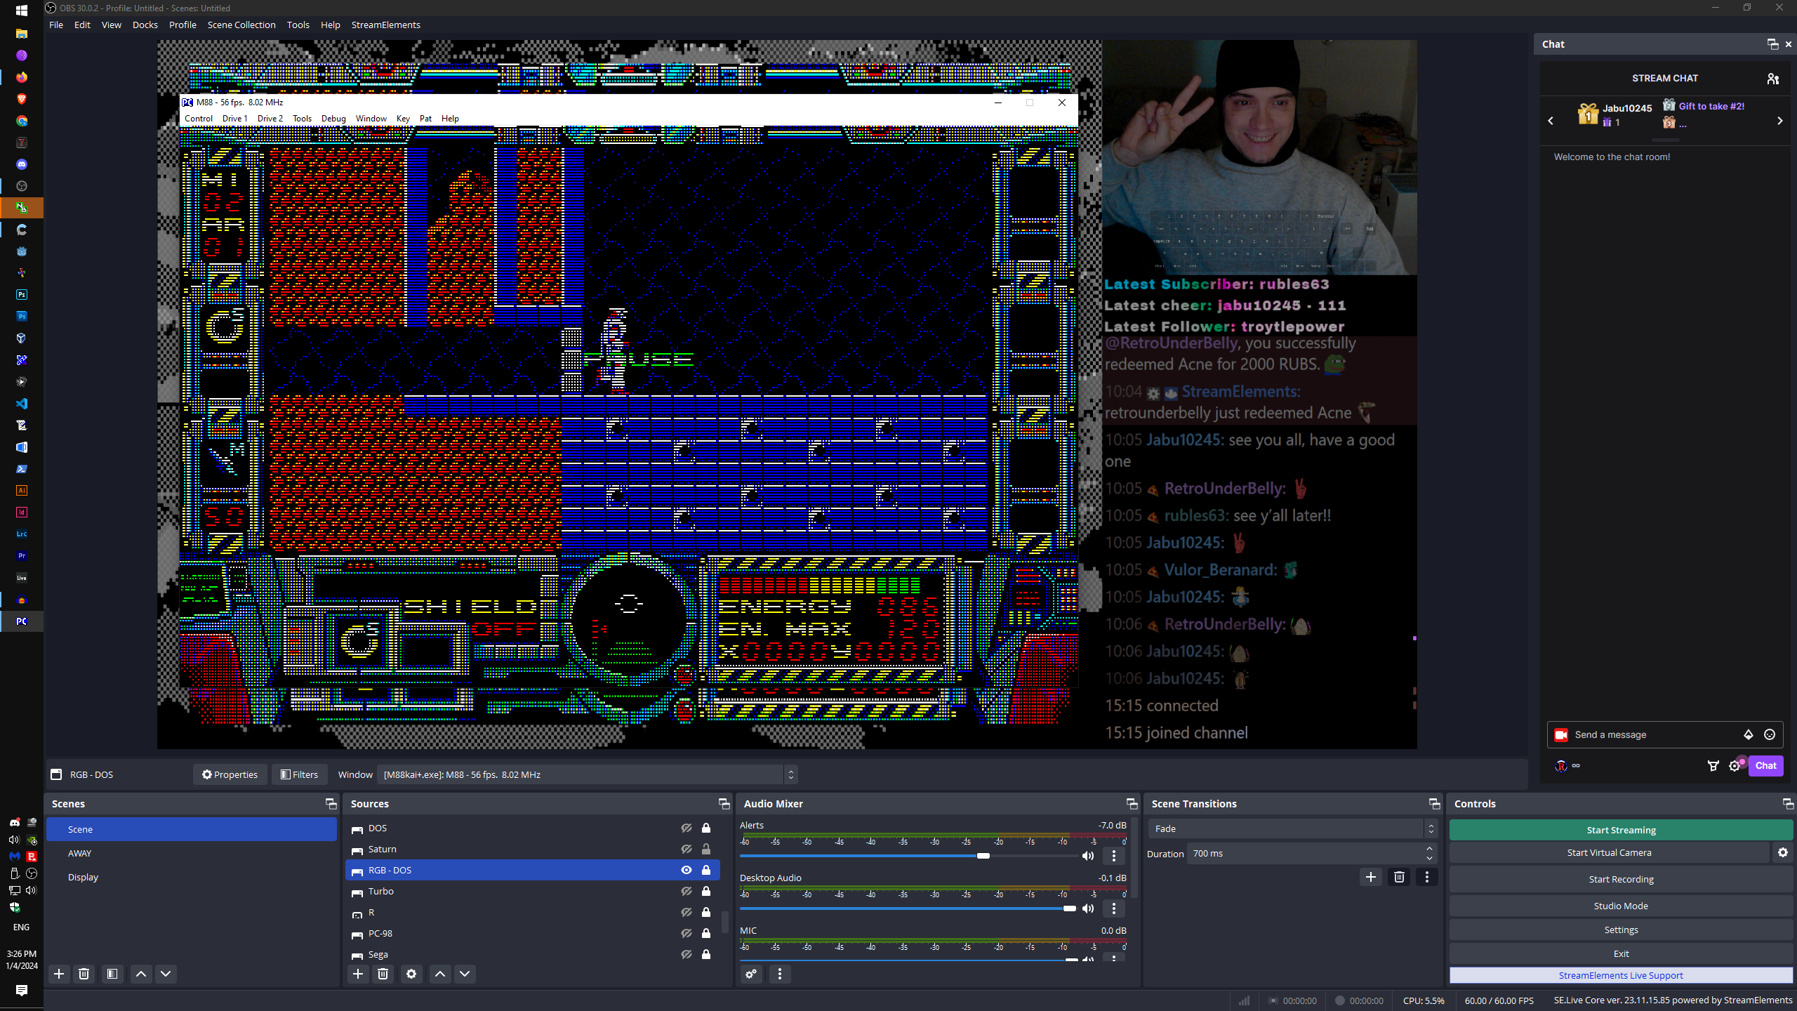The height and width of the screenshot is (1011, 1797).
Task: Unlock the RGB - DOS source
Action: click(706, 871)
